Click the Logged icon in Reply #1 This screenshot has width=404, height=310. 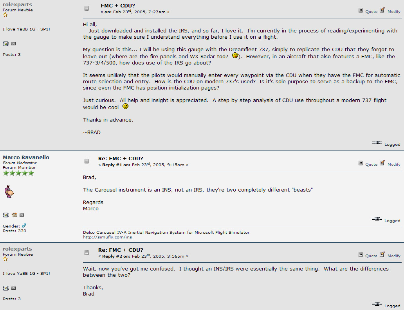tap(377, 219)
